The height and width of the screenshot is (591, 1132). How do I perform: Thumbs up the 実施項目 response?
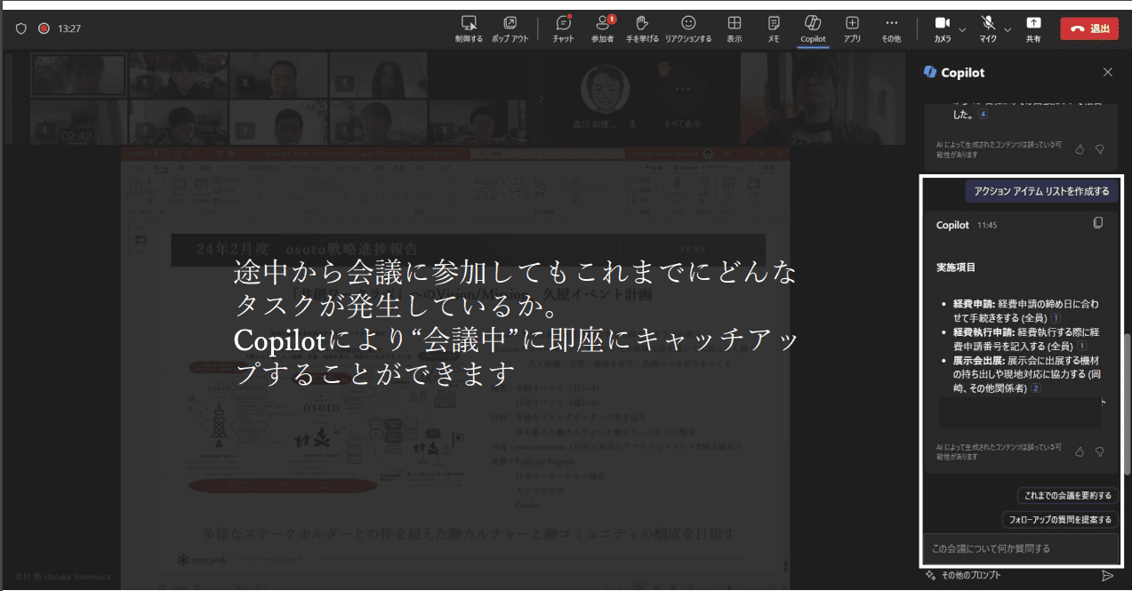pyautogui.click(x=1080, y=451)
